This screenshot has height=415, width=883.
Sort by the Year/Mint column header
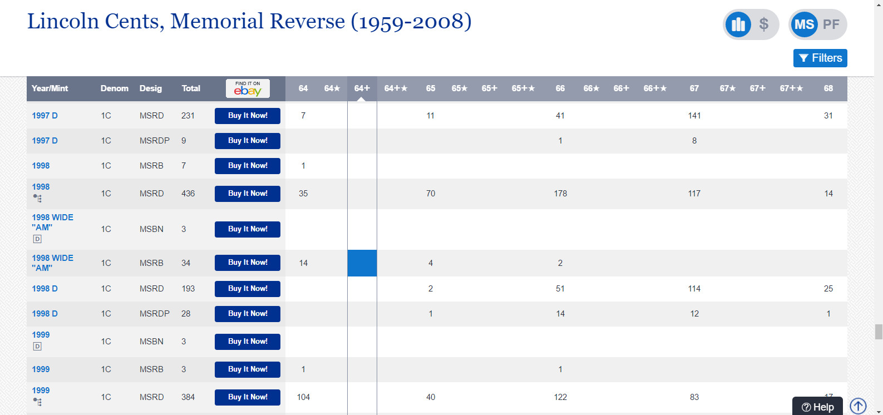point(50,88)
